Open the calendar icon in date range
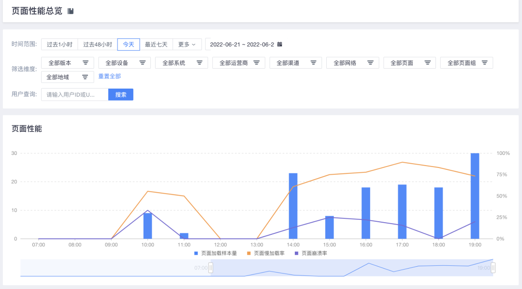The image size is (522, 289). [x=279, y=45]
